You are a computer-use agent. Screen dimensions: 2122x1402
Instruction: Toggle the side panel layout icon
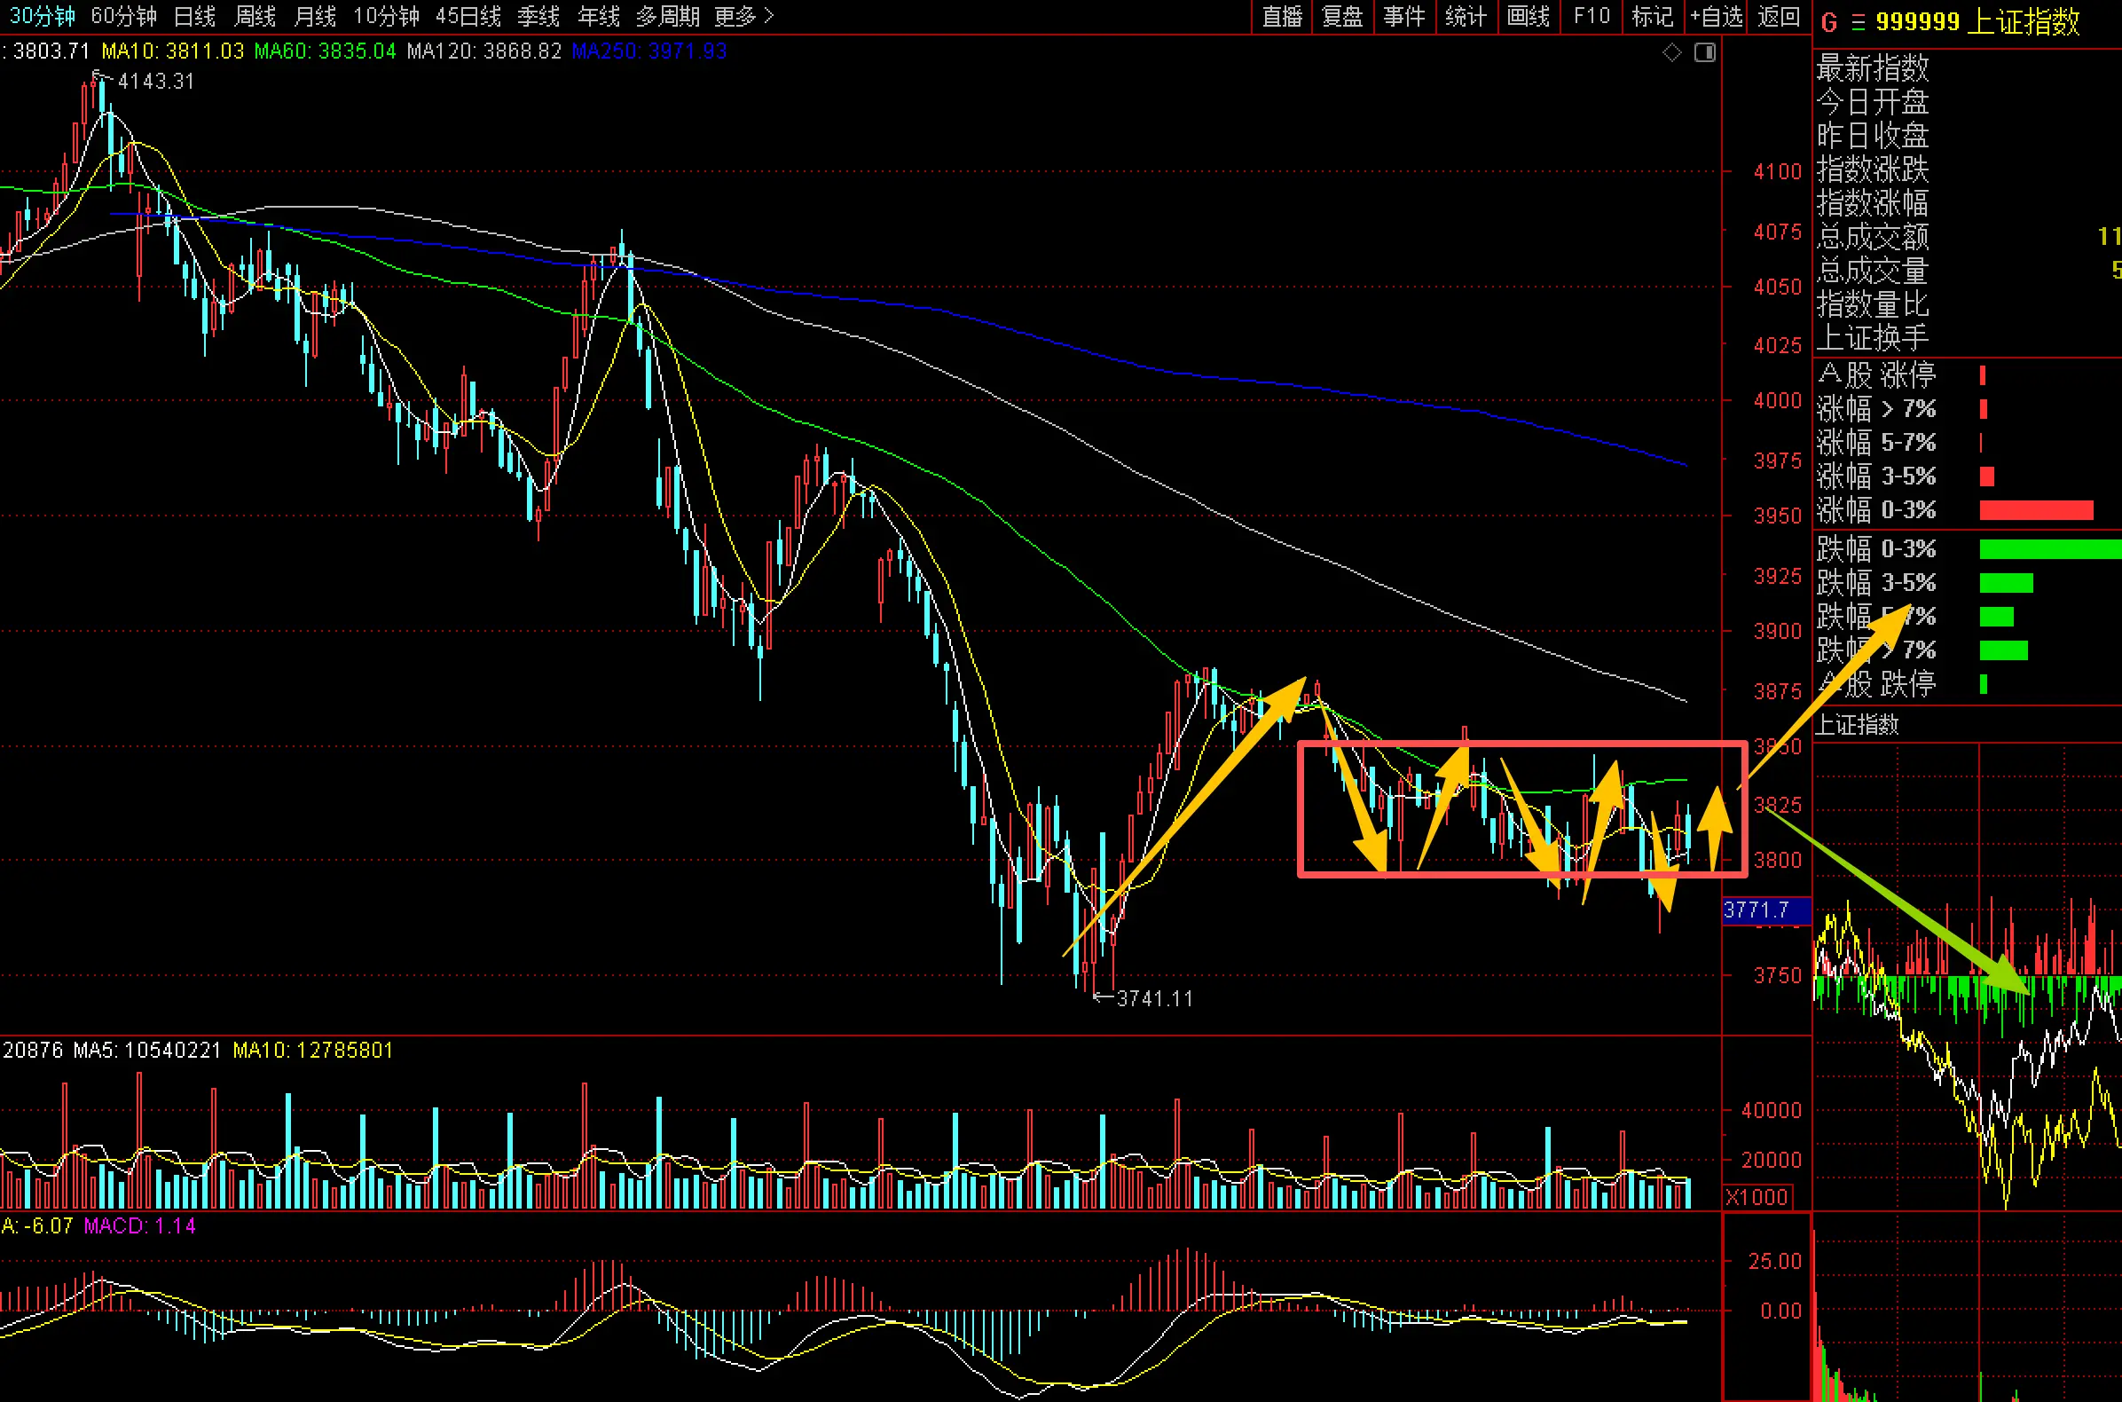click(1705, 52)
